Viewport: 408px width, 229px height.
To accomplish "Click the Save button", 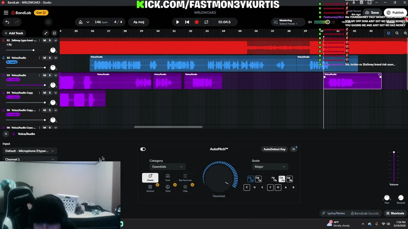I will coord(373,13).
